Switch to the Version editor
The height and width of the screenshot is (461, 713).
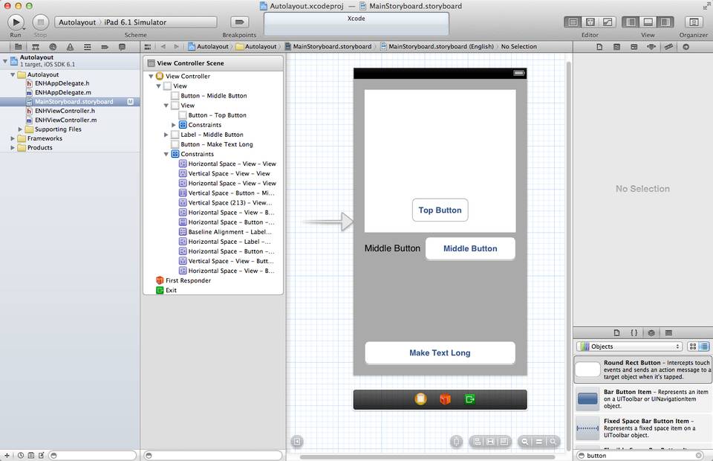(608, 22)
